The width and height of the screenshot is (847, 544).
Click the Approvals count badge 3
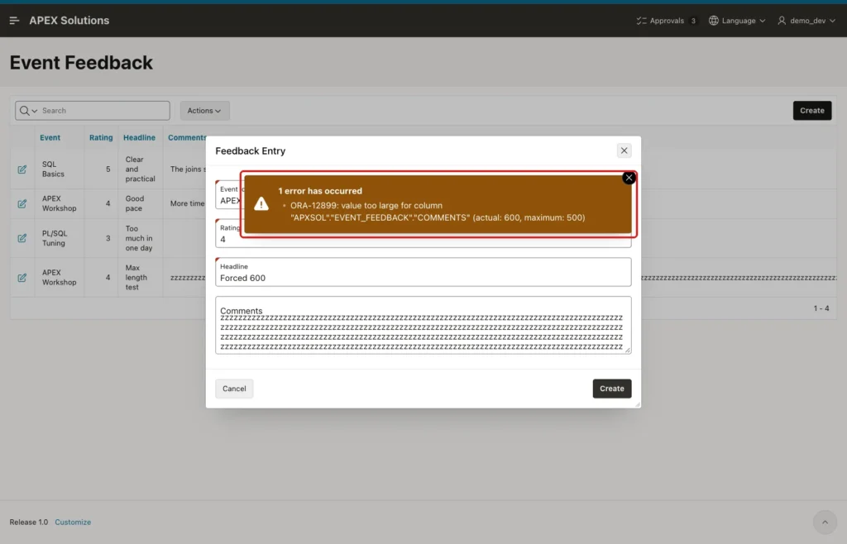tap(693, 21)
